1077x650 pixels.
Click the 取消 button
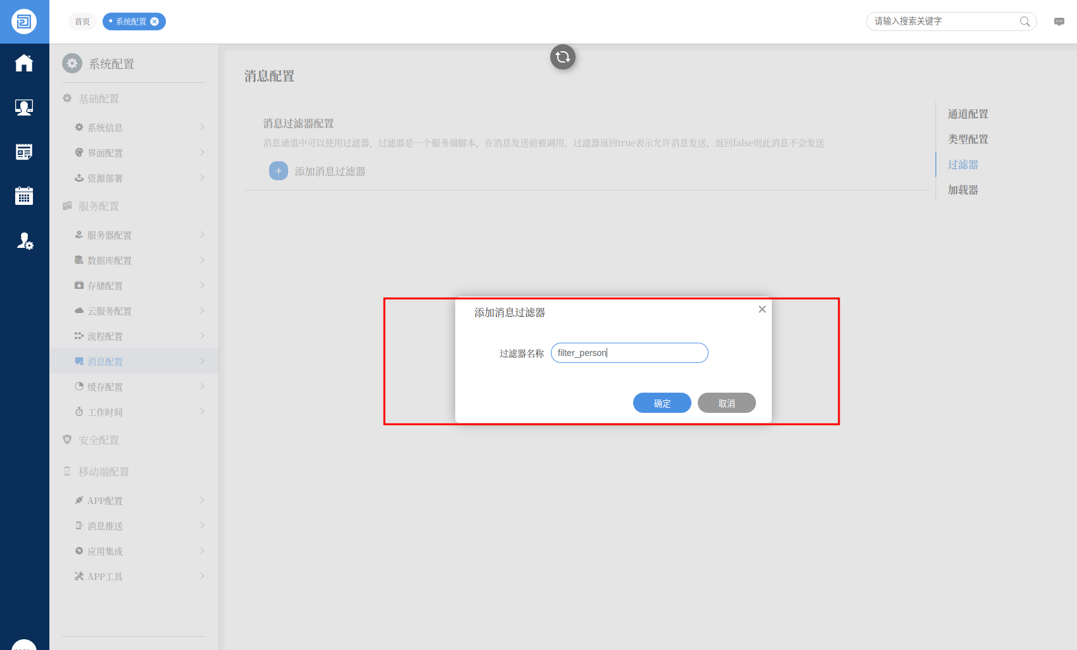pyautogui.click(x=726, y=403)
